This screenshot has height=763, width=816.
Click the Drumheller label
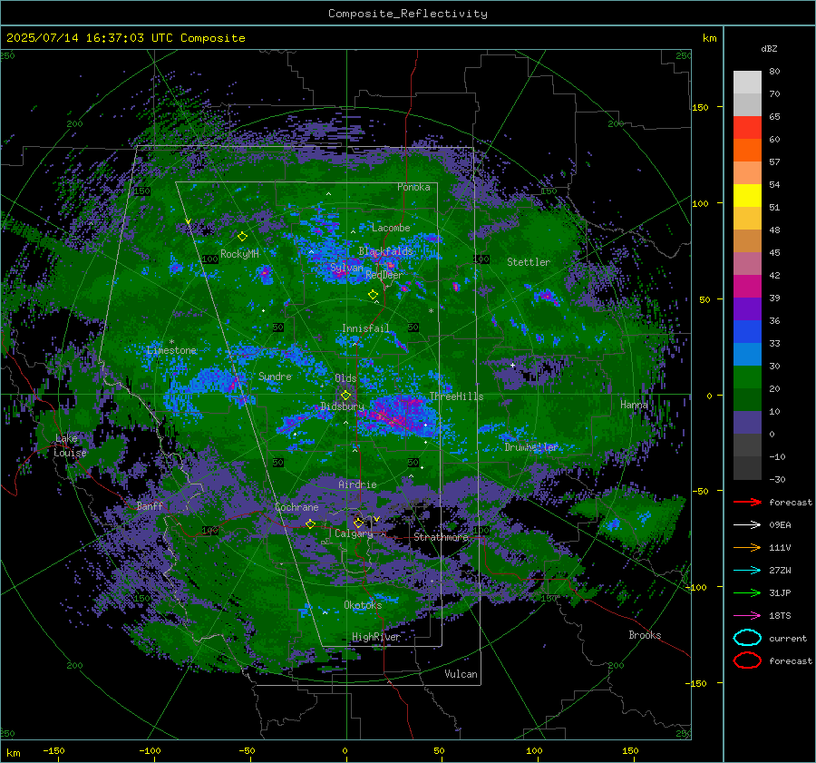[x=531, y=447]
